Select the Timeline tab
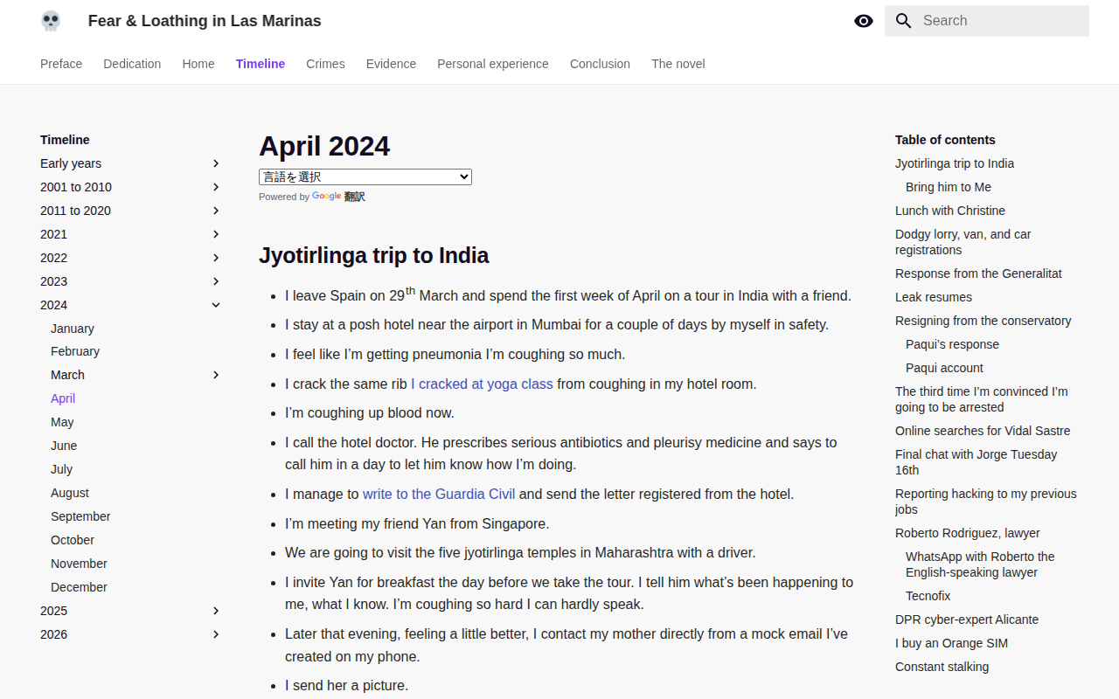Screen dimensions: 1119x699 261,64
